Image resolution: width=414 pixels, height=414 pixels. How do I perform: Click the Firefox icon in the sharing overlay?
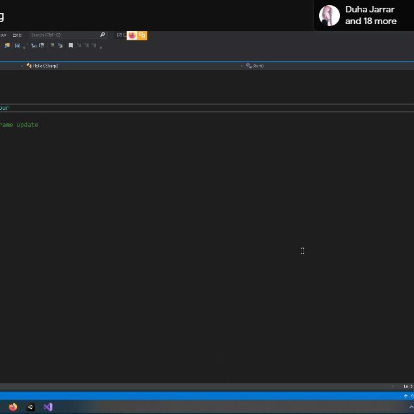[132, 35]
